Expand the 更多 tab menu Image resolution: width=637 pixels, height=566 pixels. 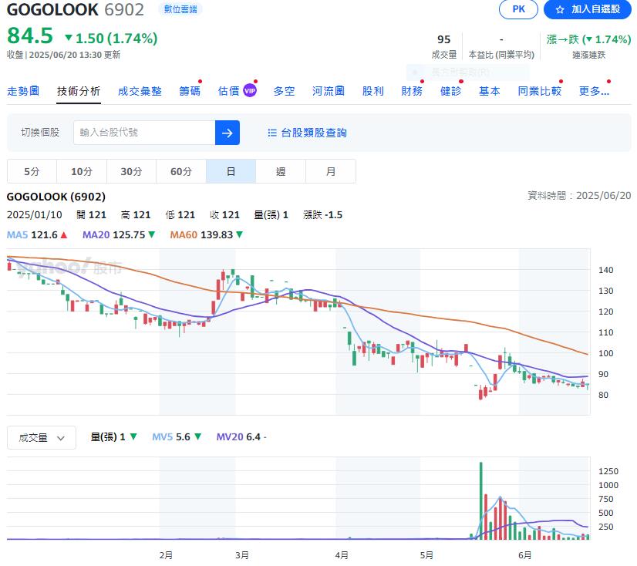[x=594, y=91]
